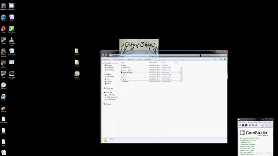Open the Region menu in CamStudio
Image resolution: width=278 pixels, height=156 pixels.
[244, 122]
